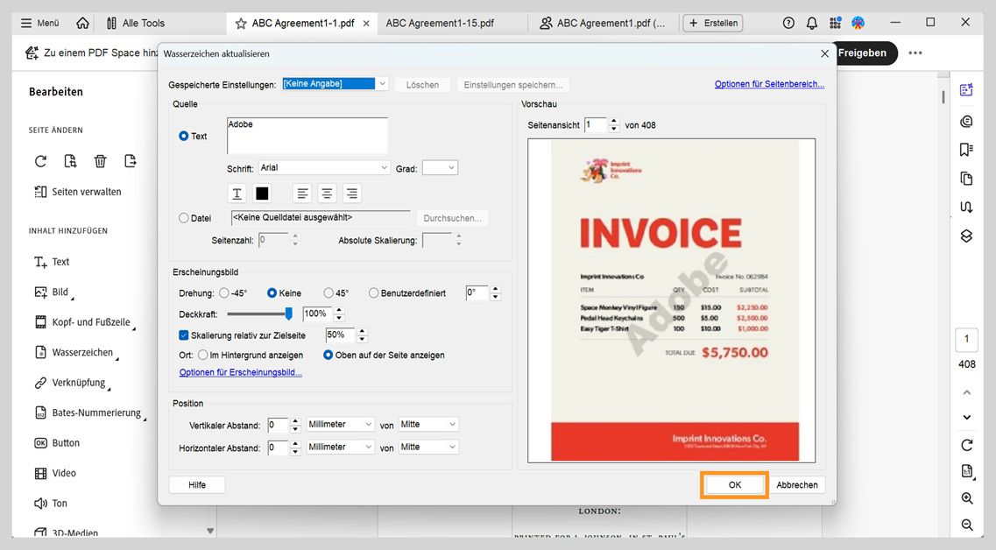This screenshot has width=996, height=550.
Task: Open the Kopf- und Fußzeile tool
Action: [85, 322]
